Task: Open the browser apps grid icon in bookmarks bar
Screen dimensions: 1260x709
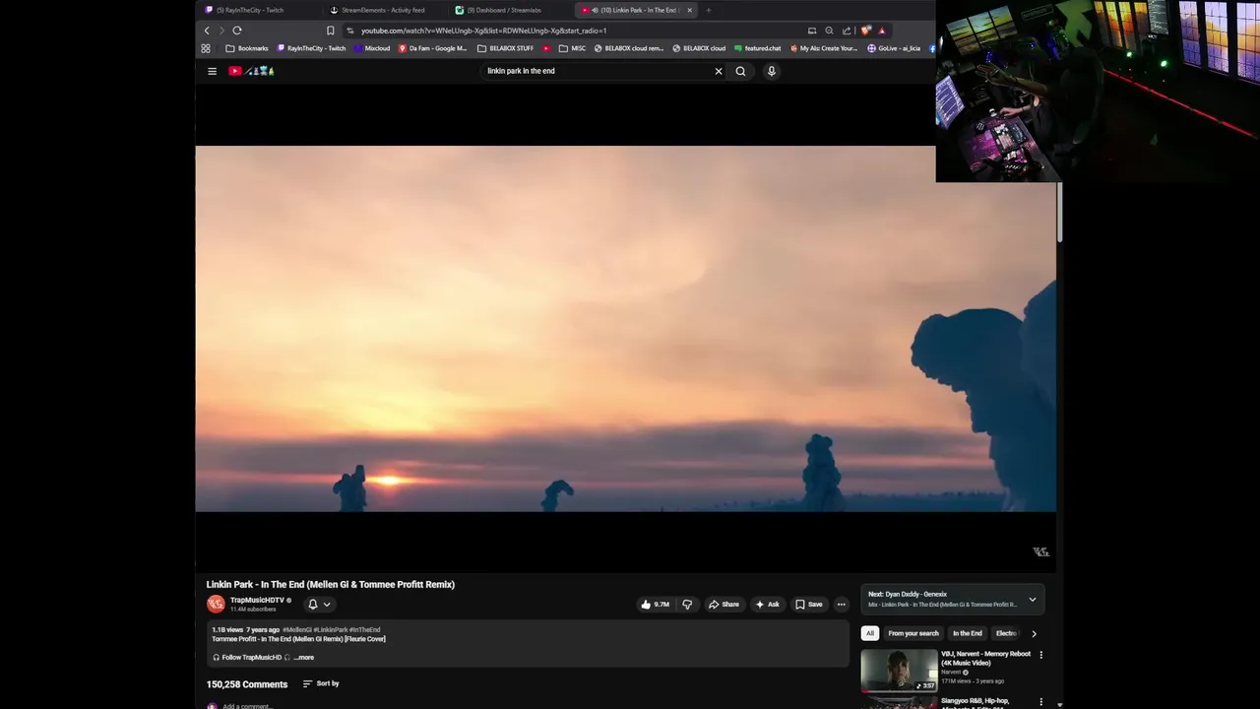Action: click(x=206, y=48)
